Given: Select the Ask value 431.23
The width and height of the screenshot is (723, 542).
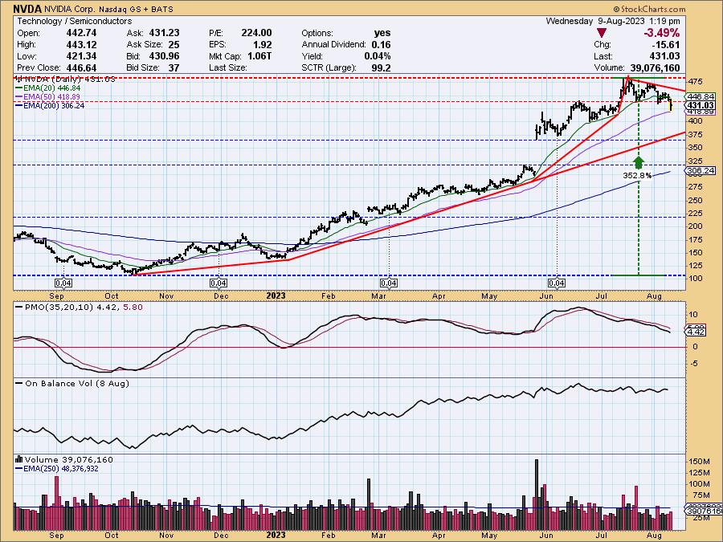Looking at the screenshot, I should pyautogui.click(x=164, y=33).
